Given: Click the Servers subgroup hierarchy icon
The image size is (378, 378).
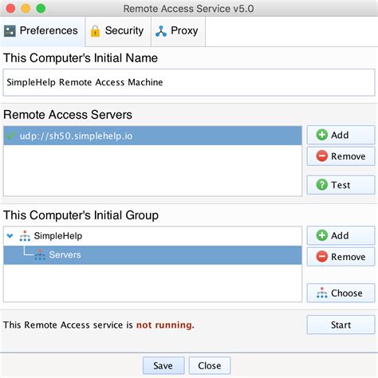Looking at the screenshot, I should pyautogui.click(x=40, y=254).
